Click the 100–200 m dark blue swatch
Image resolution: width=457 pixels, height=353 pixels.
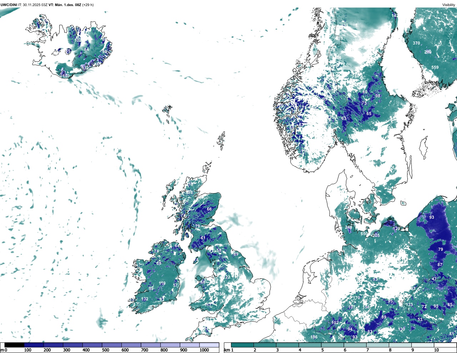(34, 345)
